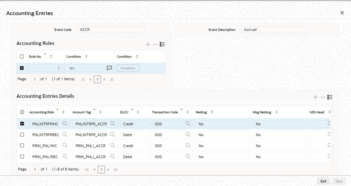Search Amount Tag in PRIN_PNL1REC row

click(x=112, y=157)
